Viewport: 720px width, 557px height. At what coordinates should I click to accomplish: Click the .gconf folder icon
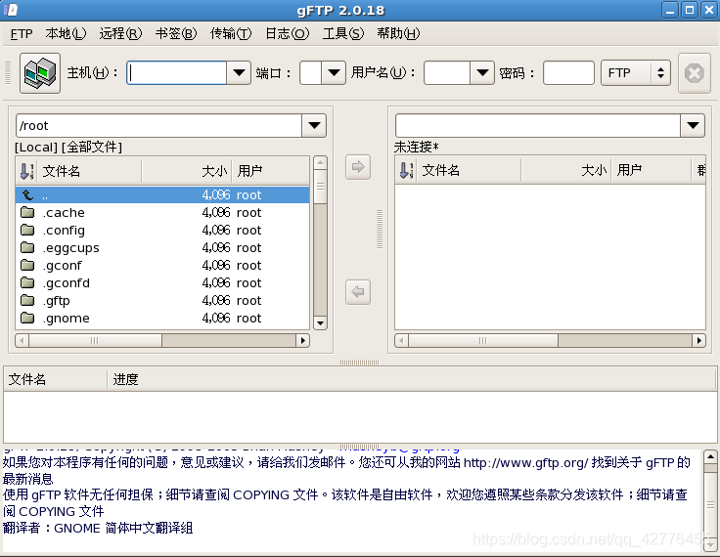pyautogui.click(x=27, y=265)
